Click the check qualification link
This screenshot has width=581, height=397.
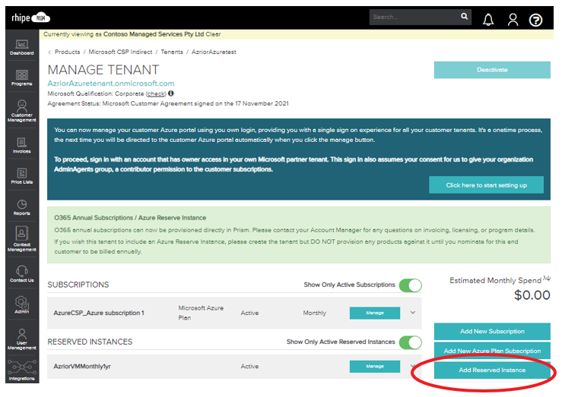point(156,93)
